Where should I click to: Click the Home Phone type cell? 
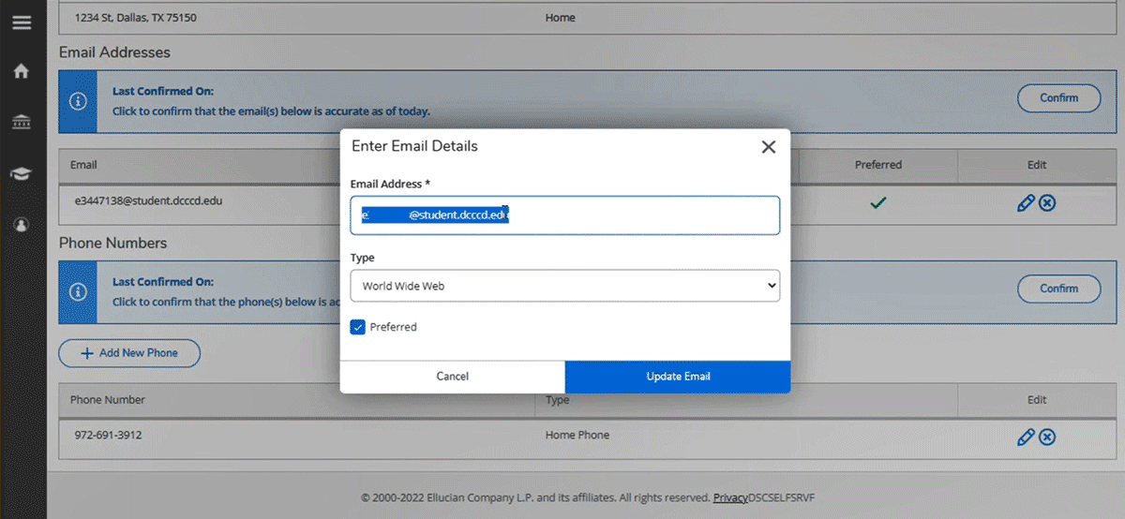click(577, 436)
